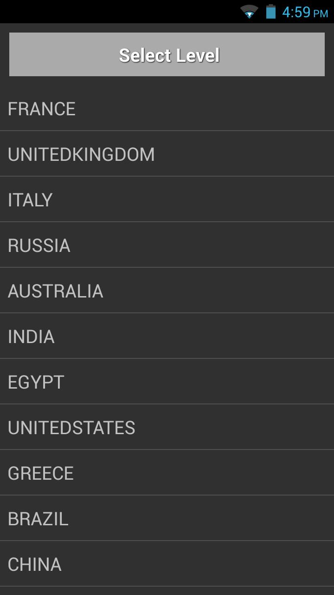Image resolution: width=334 pixels, height=595 pixels.
Task: Click the divider line between FRANCE and UNITEDKINGDOM
Action: point(167,131)
